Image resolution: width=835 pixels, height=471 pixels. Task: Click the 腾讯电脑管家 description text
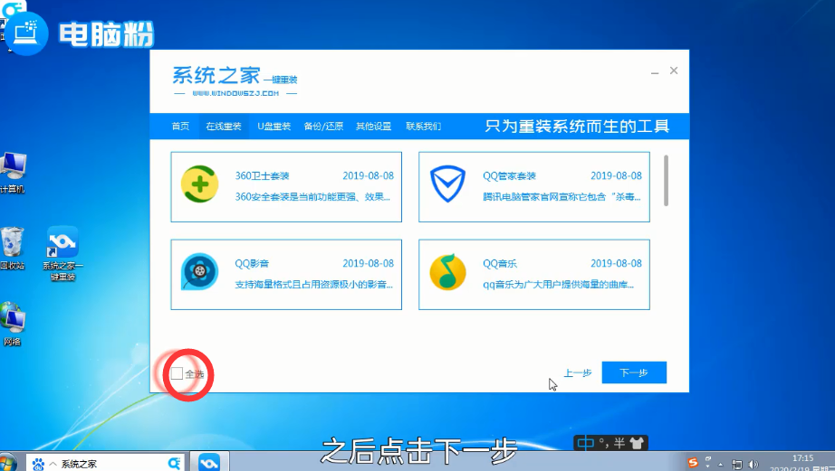pyautogui.click(x=561, y=197)
